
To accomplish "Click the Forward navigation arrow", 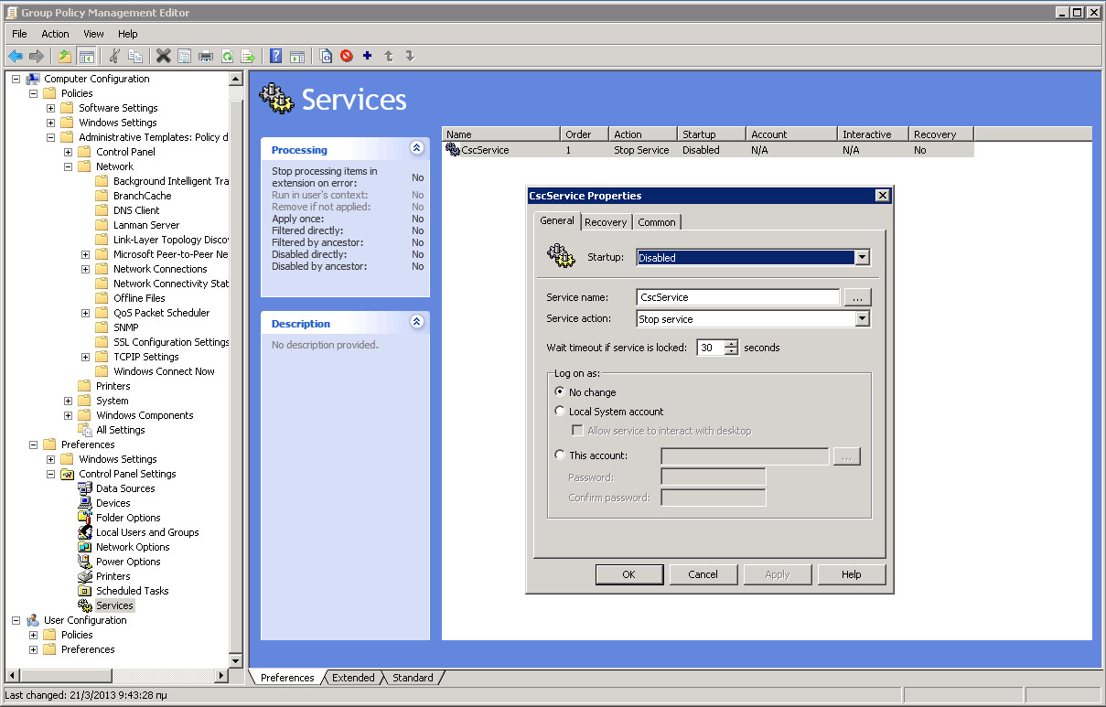I will point(37,56).
